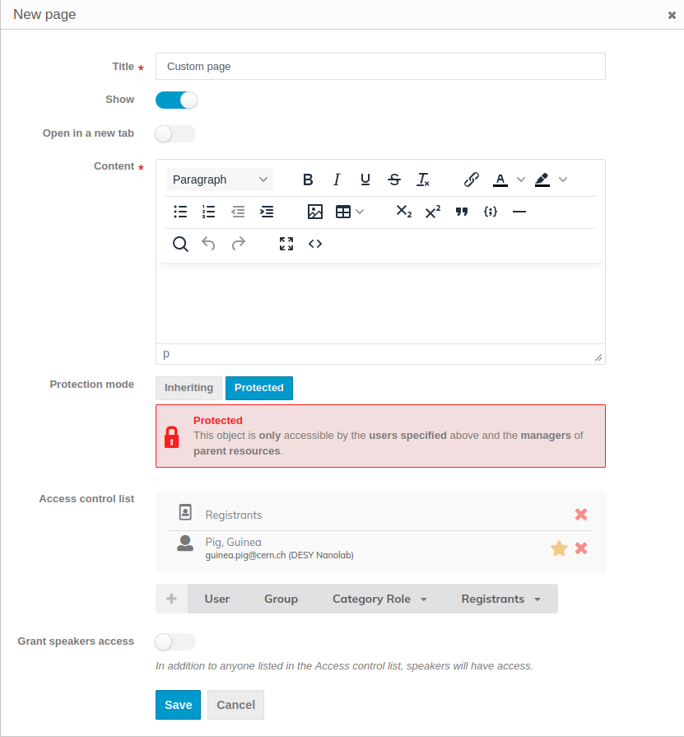Click the plus icon in add bar

click(171, 599)
